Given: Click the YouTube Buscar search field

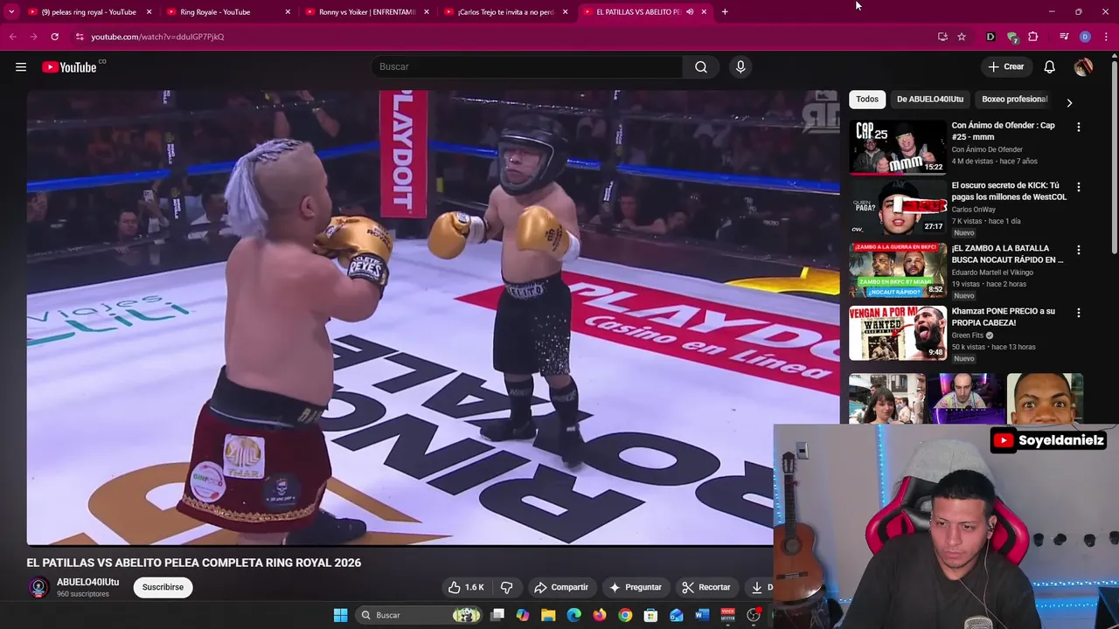Looking at the screenshot, I should [x=529, y=66].
